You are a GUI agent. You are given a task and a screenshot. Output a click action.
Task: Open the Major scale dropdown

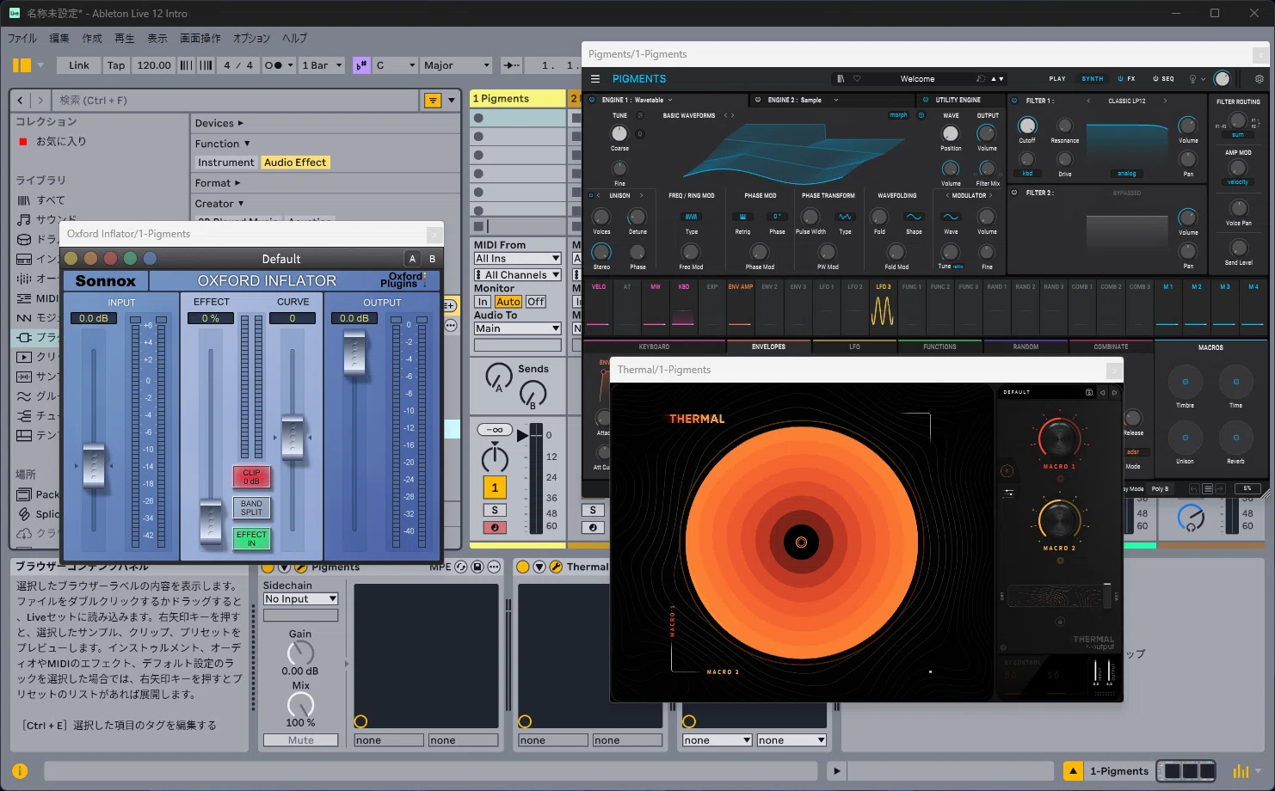click(456, 65)
